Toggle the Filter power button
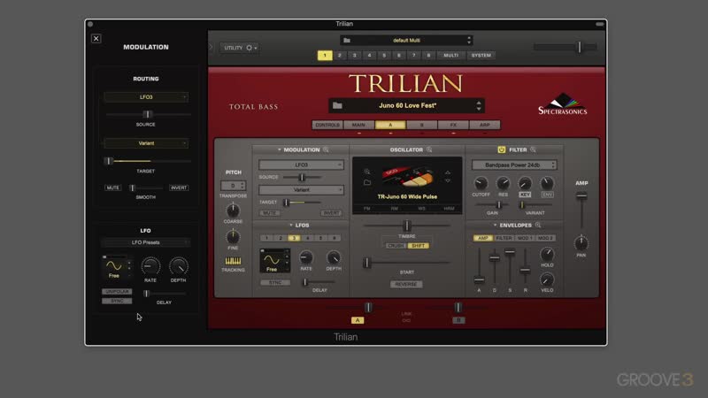 501,150
